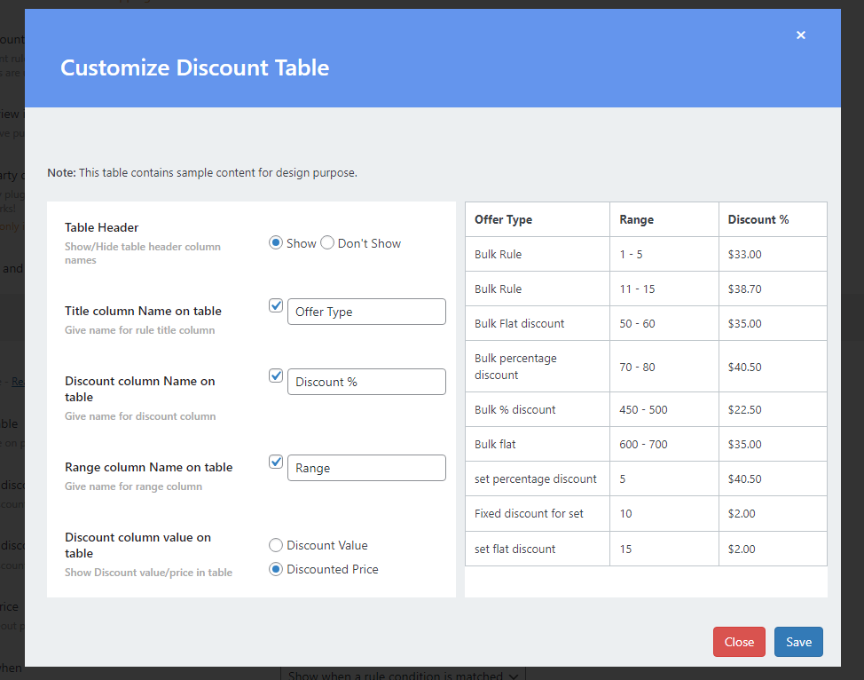The image size is (864, 680).
Task: Choose the Discount Value radio option
Action: (x=276, y=545)
